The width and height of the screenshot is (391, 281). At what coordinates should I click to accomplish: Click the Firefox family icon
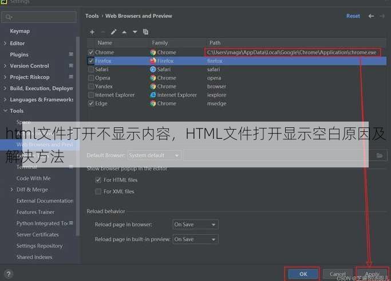153,61
